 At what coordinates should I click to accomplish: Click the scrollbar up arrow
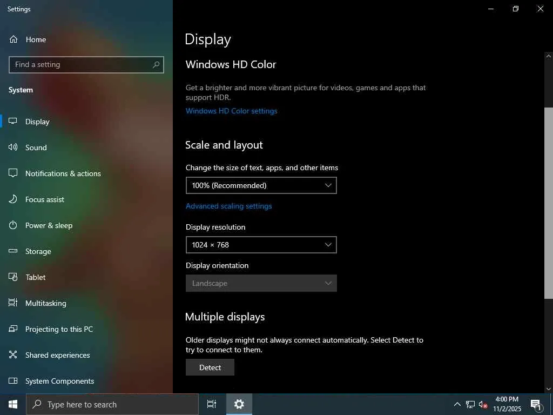click(x=549, y=56)
